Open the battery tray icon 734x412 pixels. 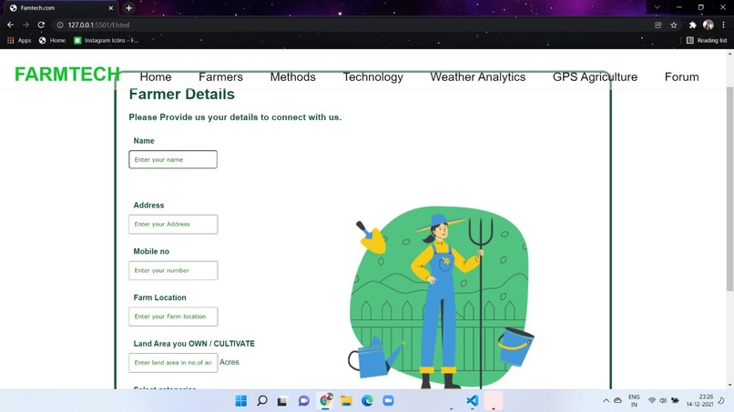tap(675, 401)
